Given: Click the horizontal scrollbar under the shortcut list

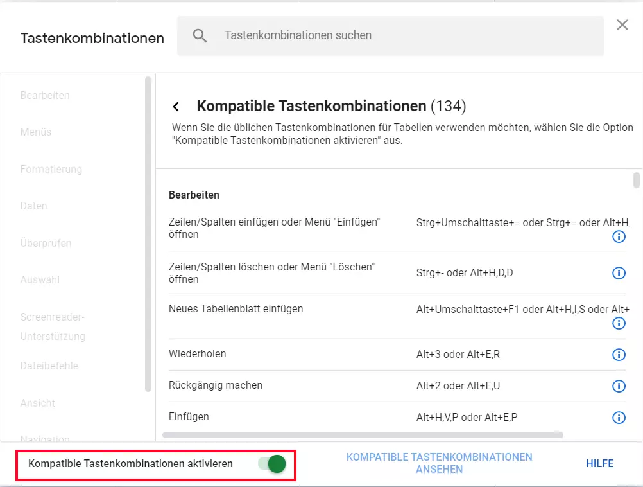Looking at the screenshot, I should pyautogui.click(x=363, y=435).
